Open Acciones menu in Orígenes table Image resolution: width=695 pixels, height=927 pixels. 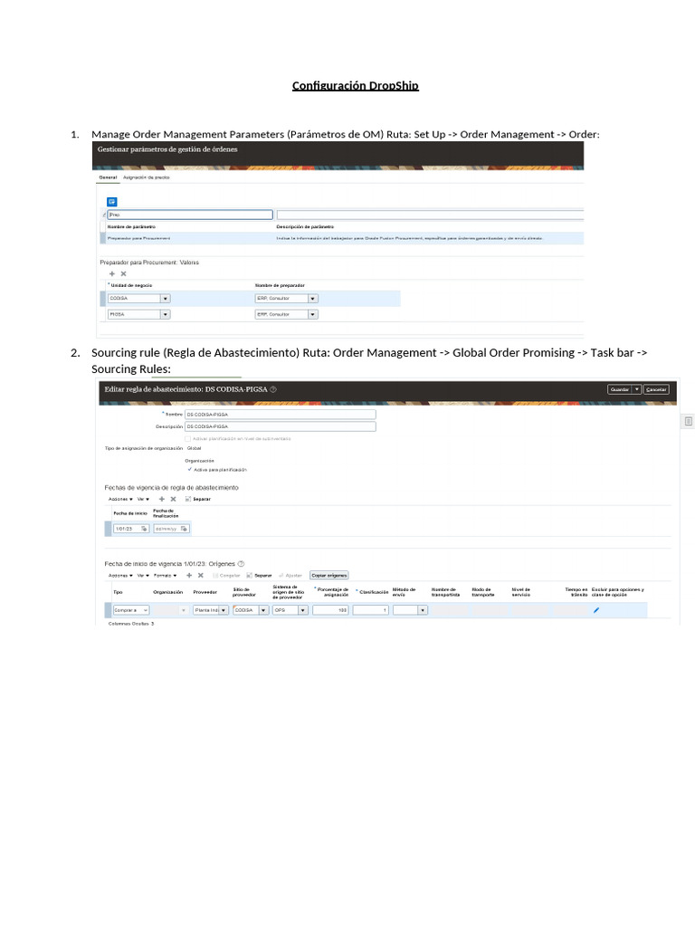coord(120,575)
